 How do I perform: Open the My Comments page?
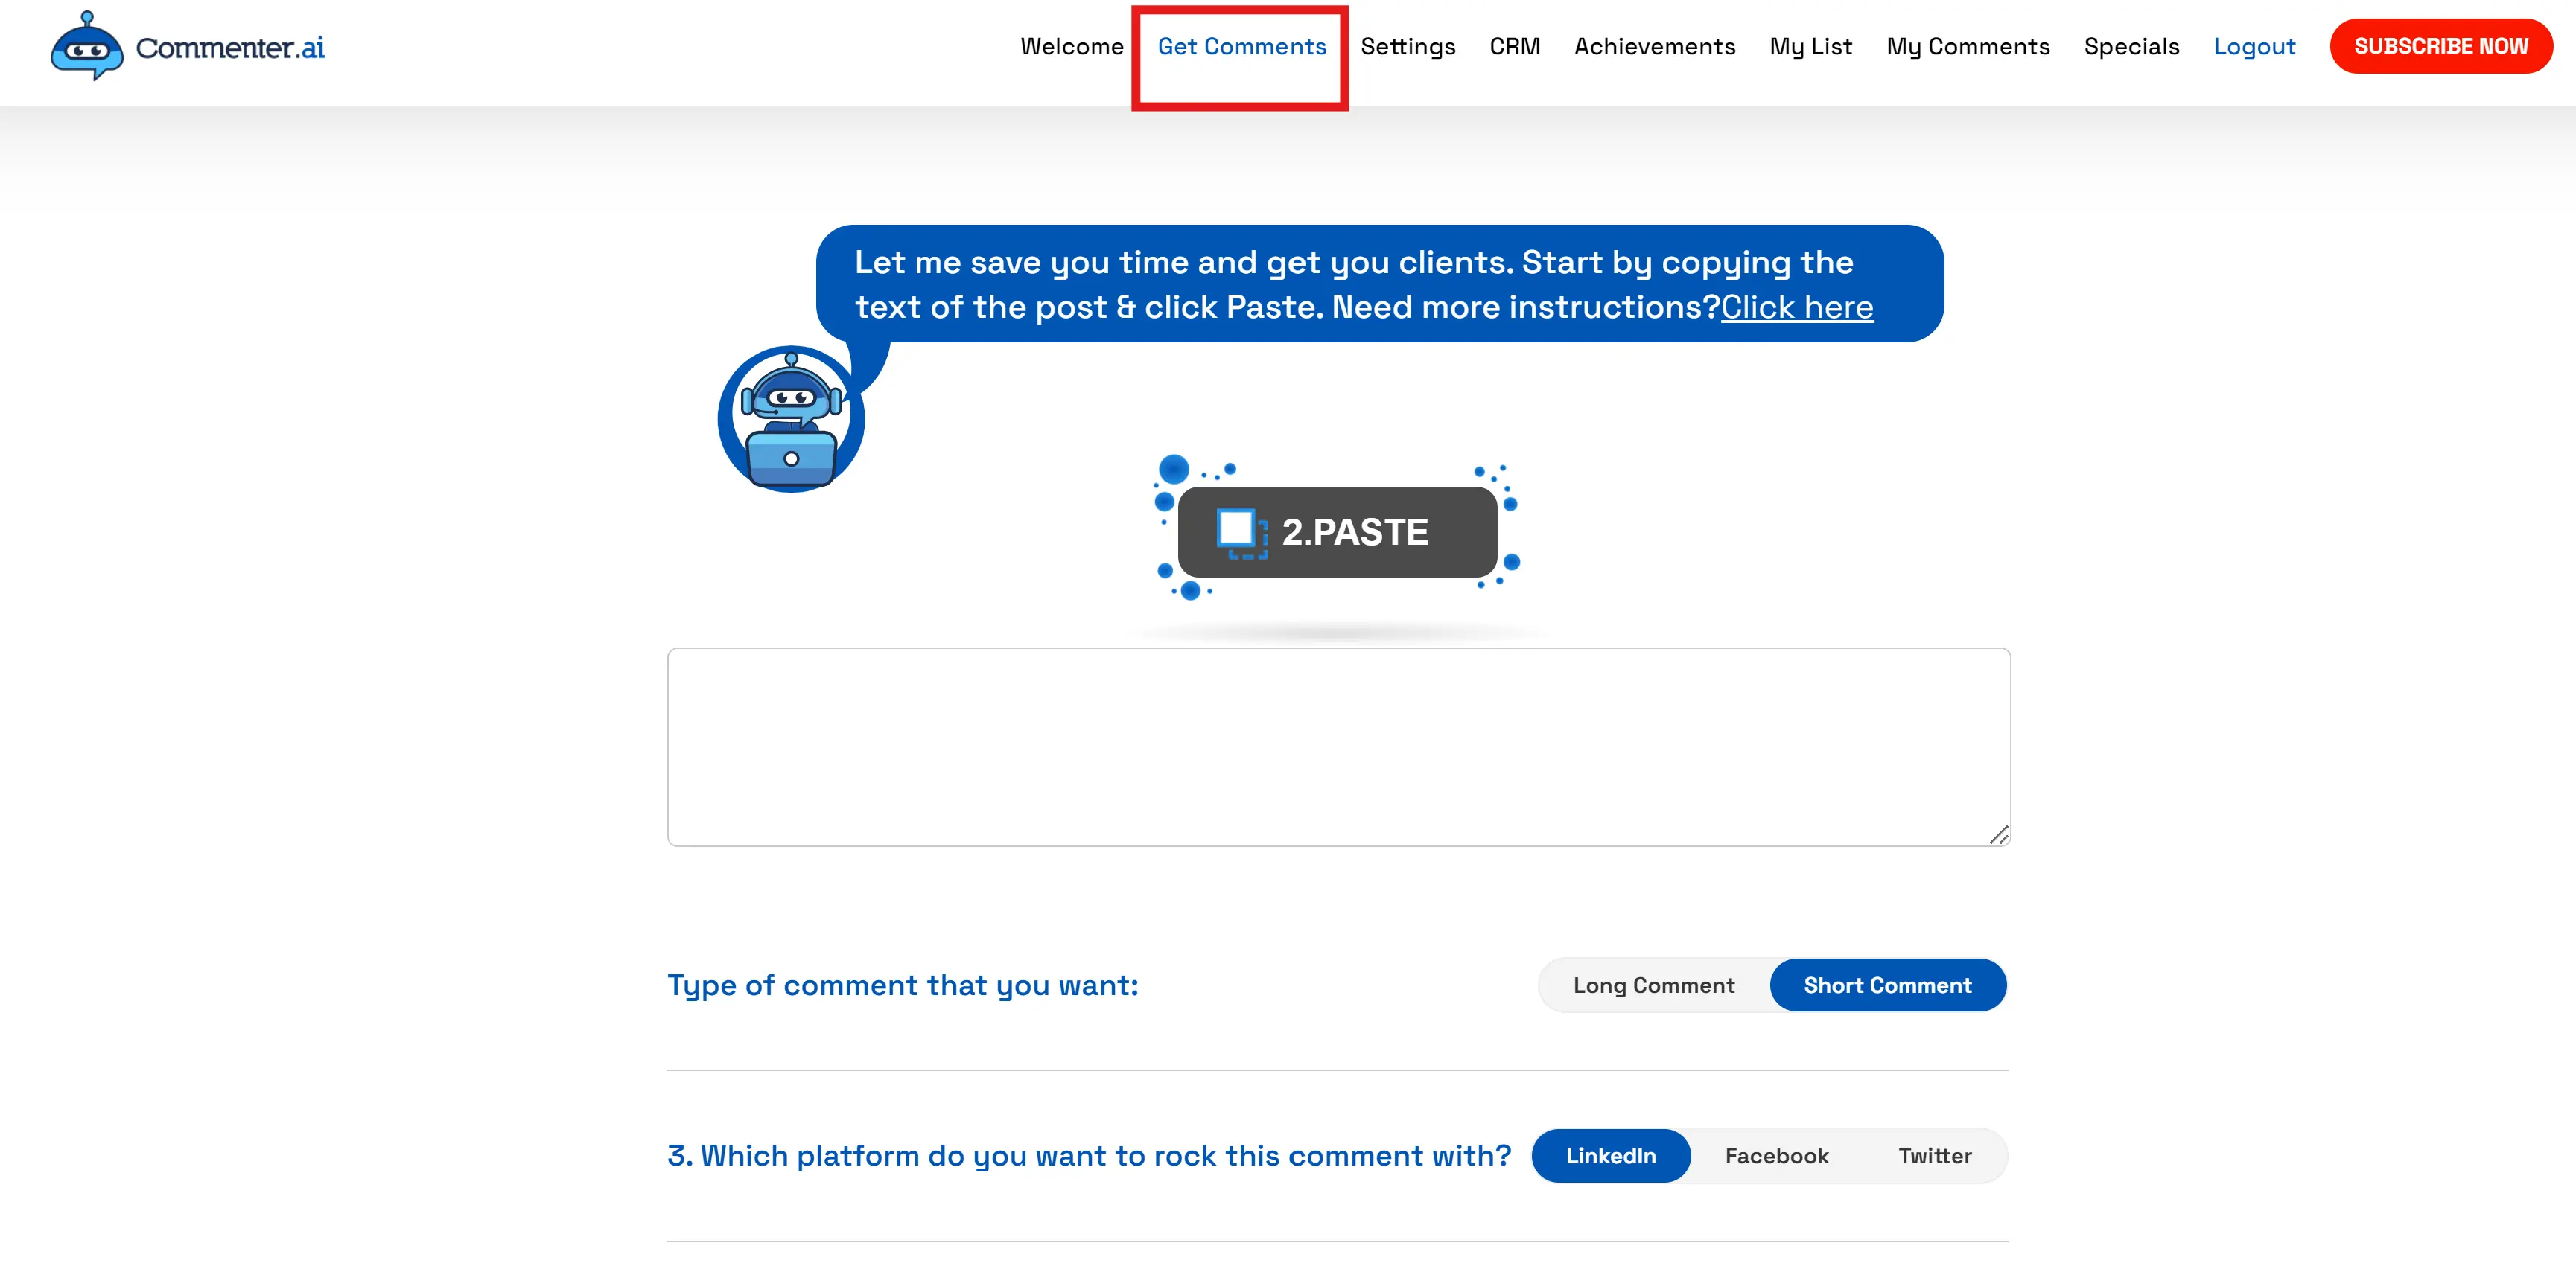pyautogui.click(x=1967, y=47)
